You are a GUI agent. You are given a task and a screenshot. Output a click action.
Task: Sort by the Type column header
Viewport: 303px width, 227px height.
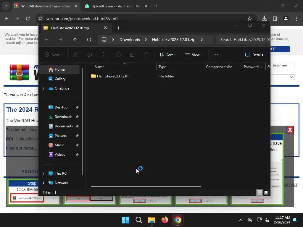pyautogui.click(x=180, y=67)
